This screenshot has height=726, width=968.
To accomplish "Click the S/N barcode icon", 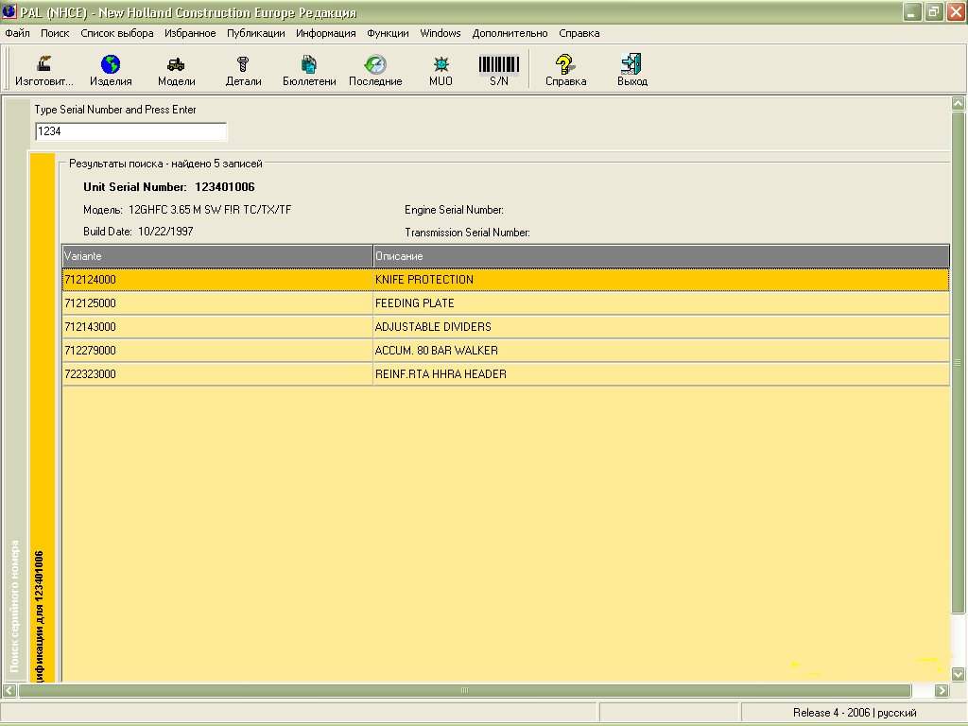I will coord(499,70).
